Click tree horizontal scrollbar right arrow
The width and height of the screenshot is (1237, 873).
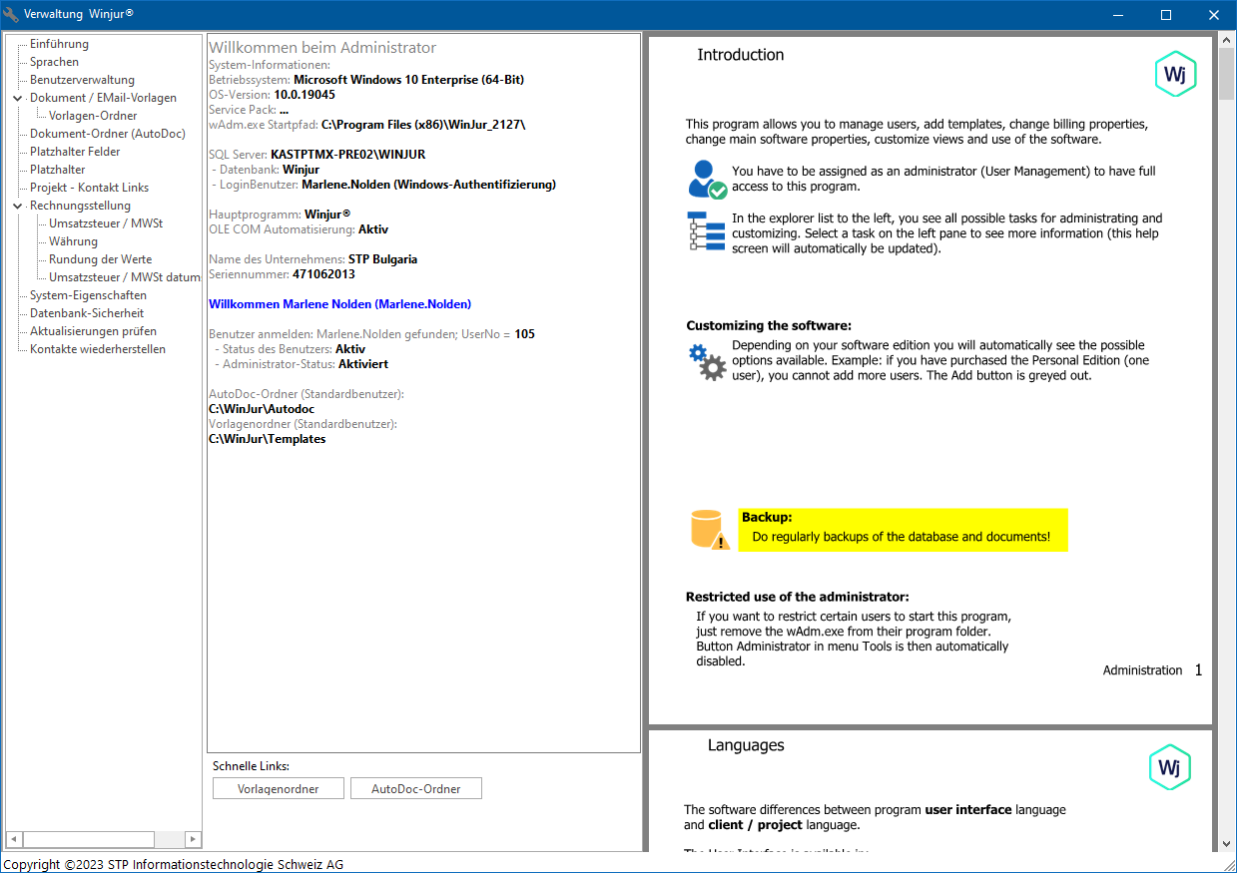[x=194, y=840]
